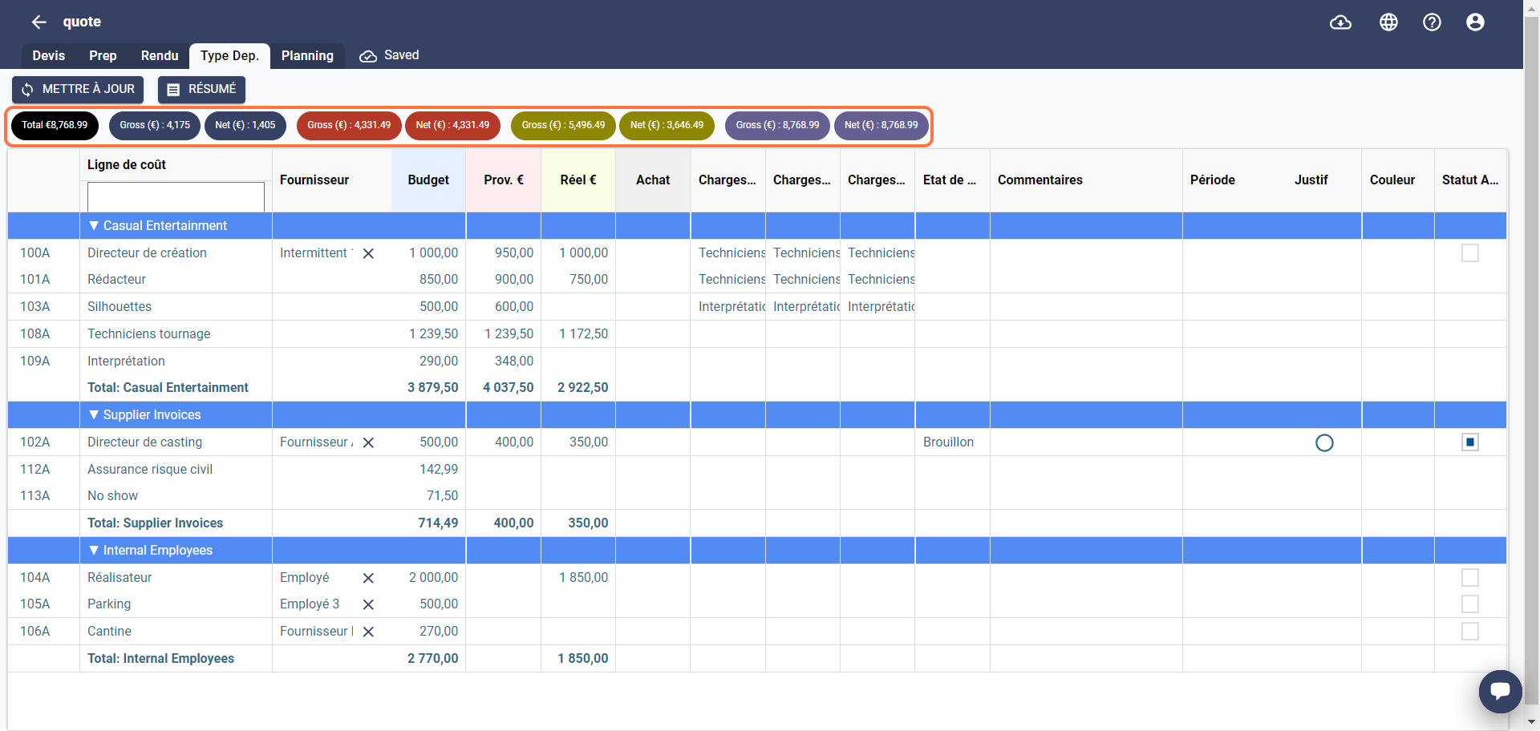Tick the Statut checkbox for Réalisateur

click(x=1469, y=578)
